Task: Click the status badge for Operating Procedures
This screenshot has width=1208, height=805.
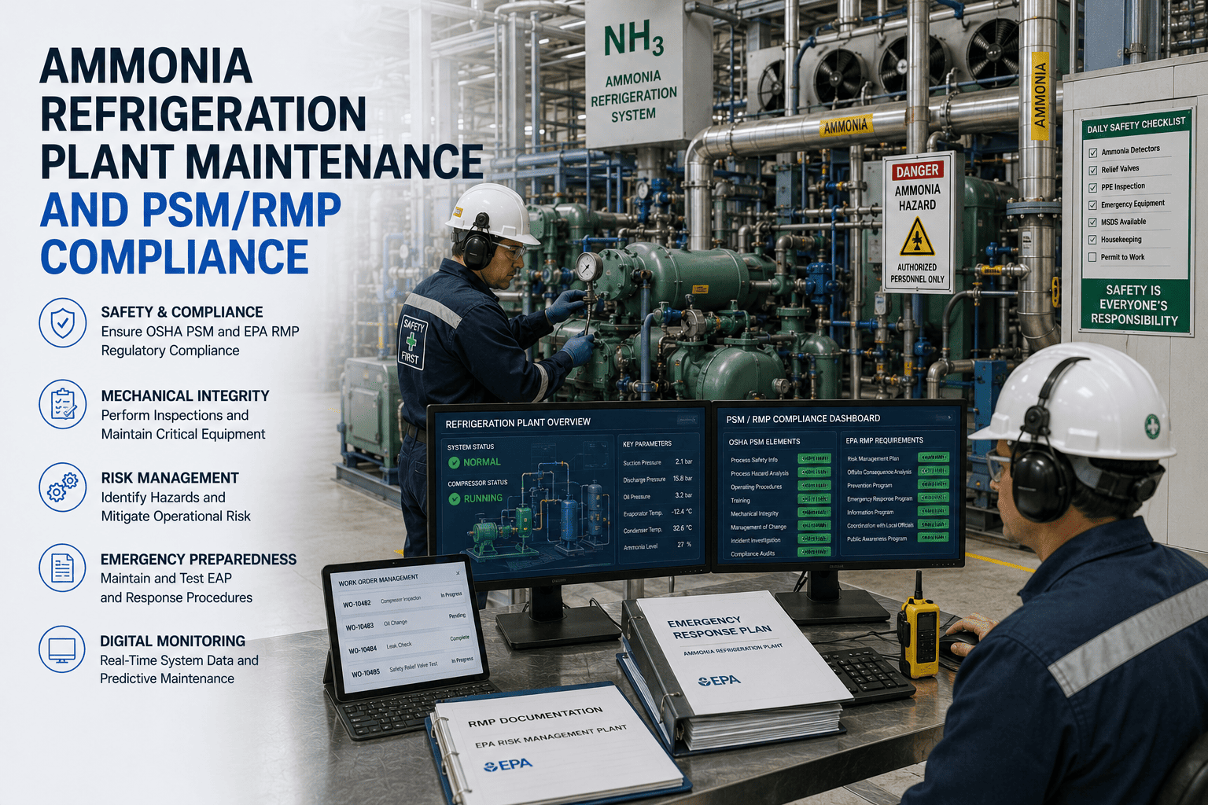Action: coord(814,486)
